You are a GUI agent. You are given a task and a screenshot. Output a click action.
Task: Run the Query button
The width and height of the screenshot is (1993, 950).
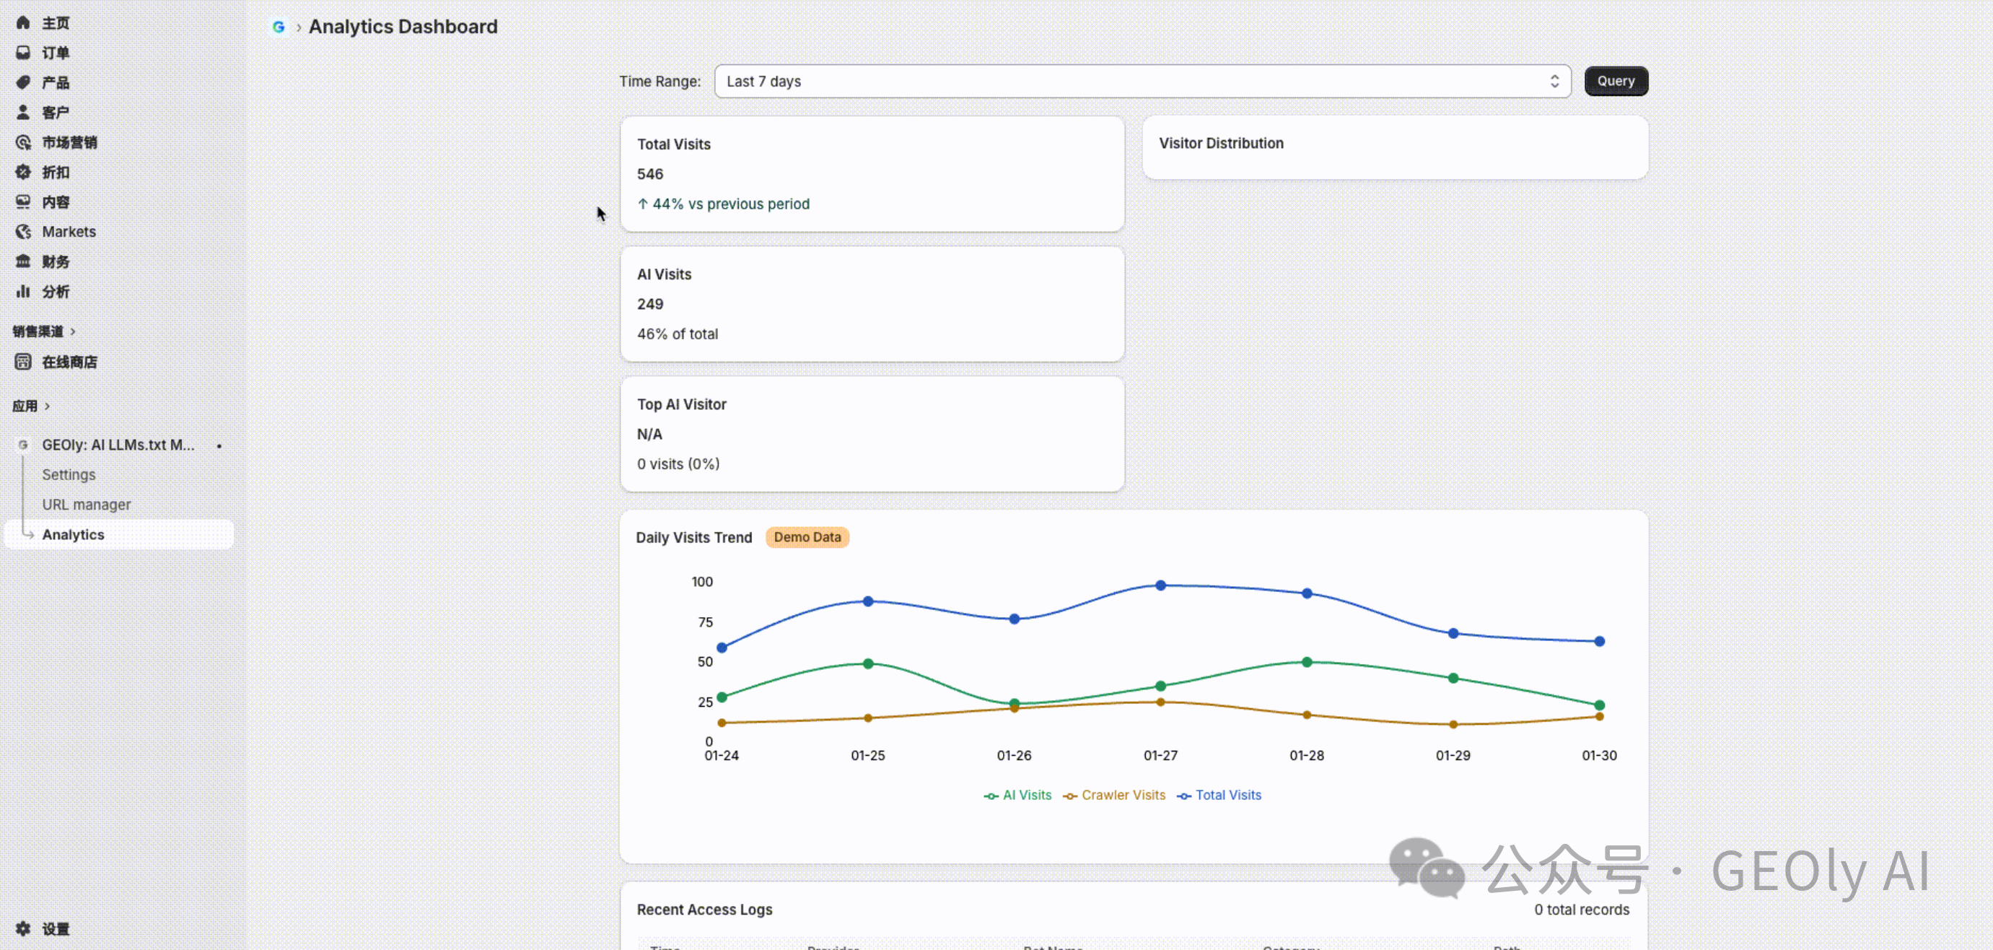click(1616, 82)
